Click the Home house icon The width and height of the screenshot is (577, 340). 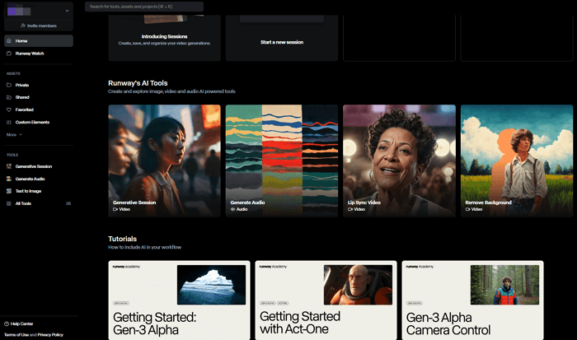pyautogui.click(x=9, y=41)
